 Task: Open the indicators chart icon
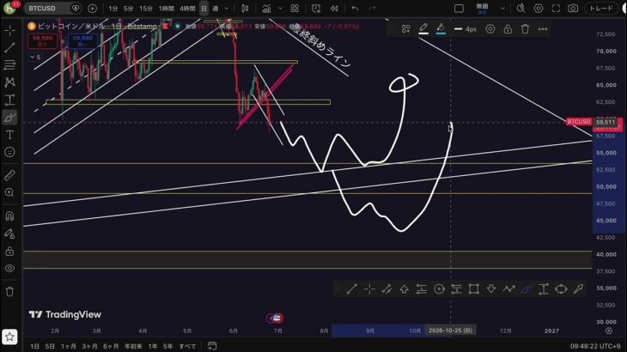coord(266,9)
